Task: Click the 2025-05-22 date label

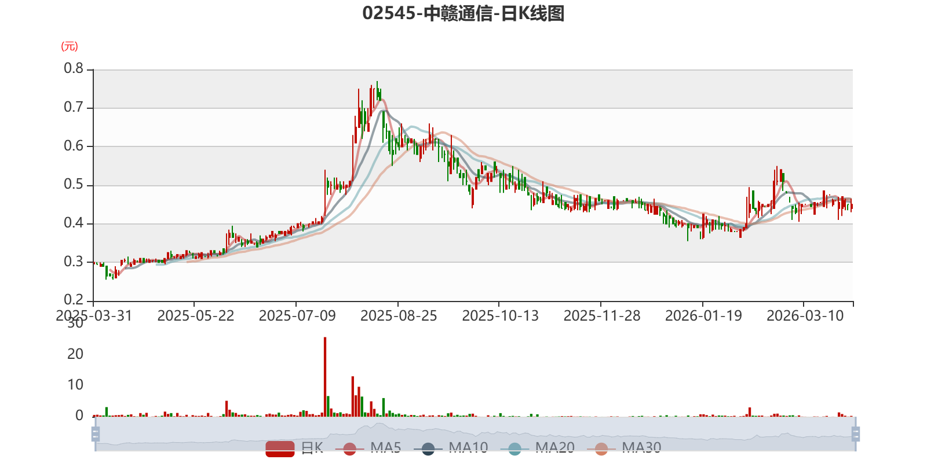Action: [x=196, y=316]
